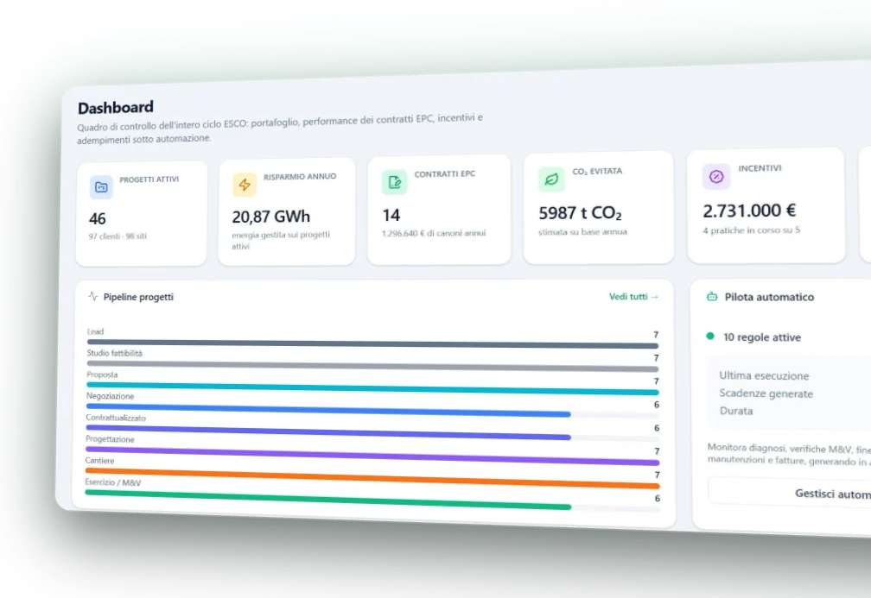
Task: Open the Vedi tutti link
Action: click(x=633, y=297)
